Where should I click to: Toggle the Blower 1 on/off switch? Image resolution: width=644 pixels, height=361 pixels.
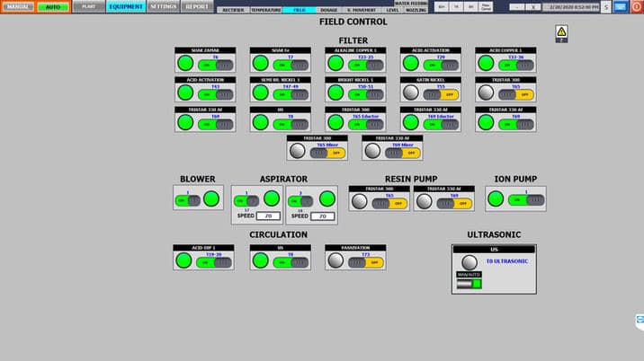188,200
